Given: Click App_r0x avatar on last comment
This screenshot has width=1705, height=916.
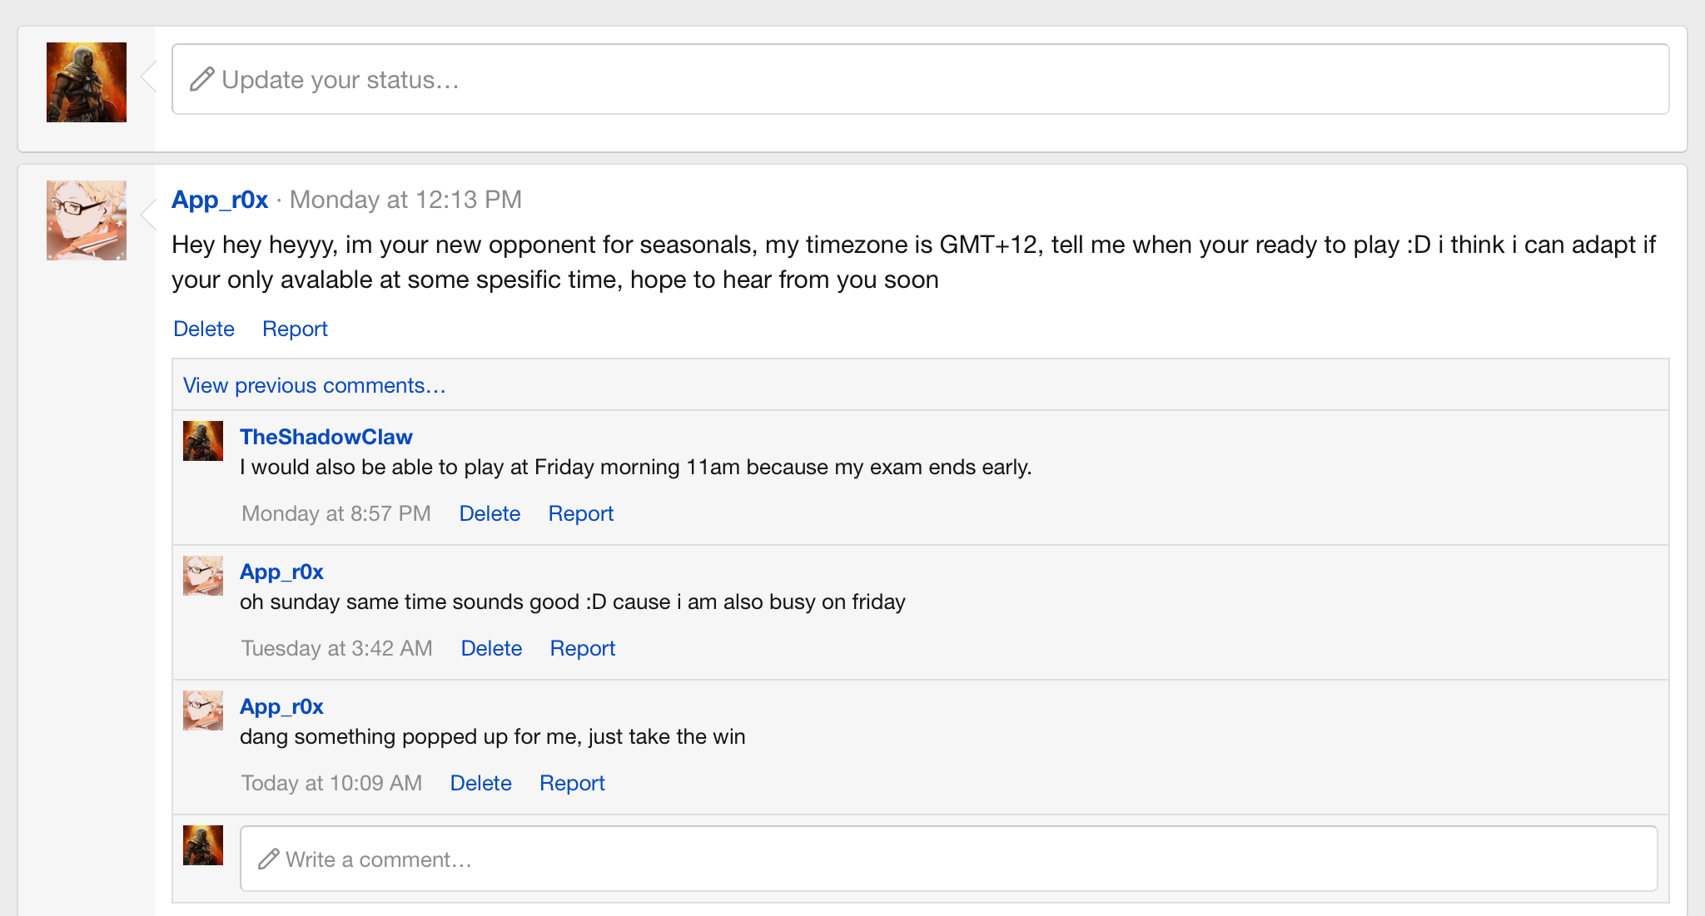Looking at the screenshot, I should click(x=203, y=711).
